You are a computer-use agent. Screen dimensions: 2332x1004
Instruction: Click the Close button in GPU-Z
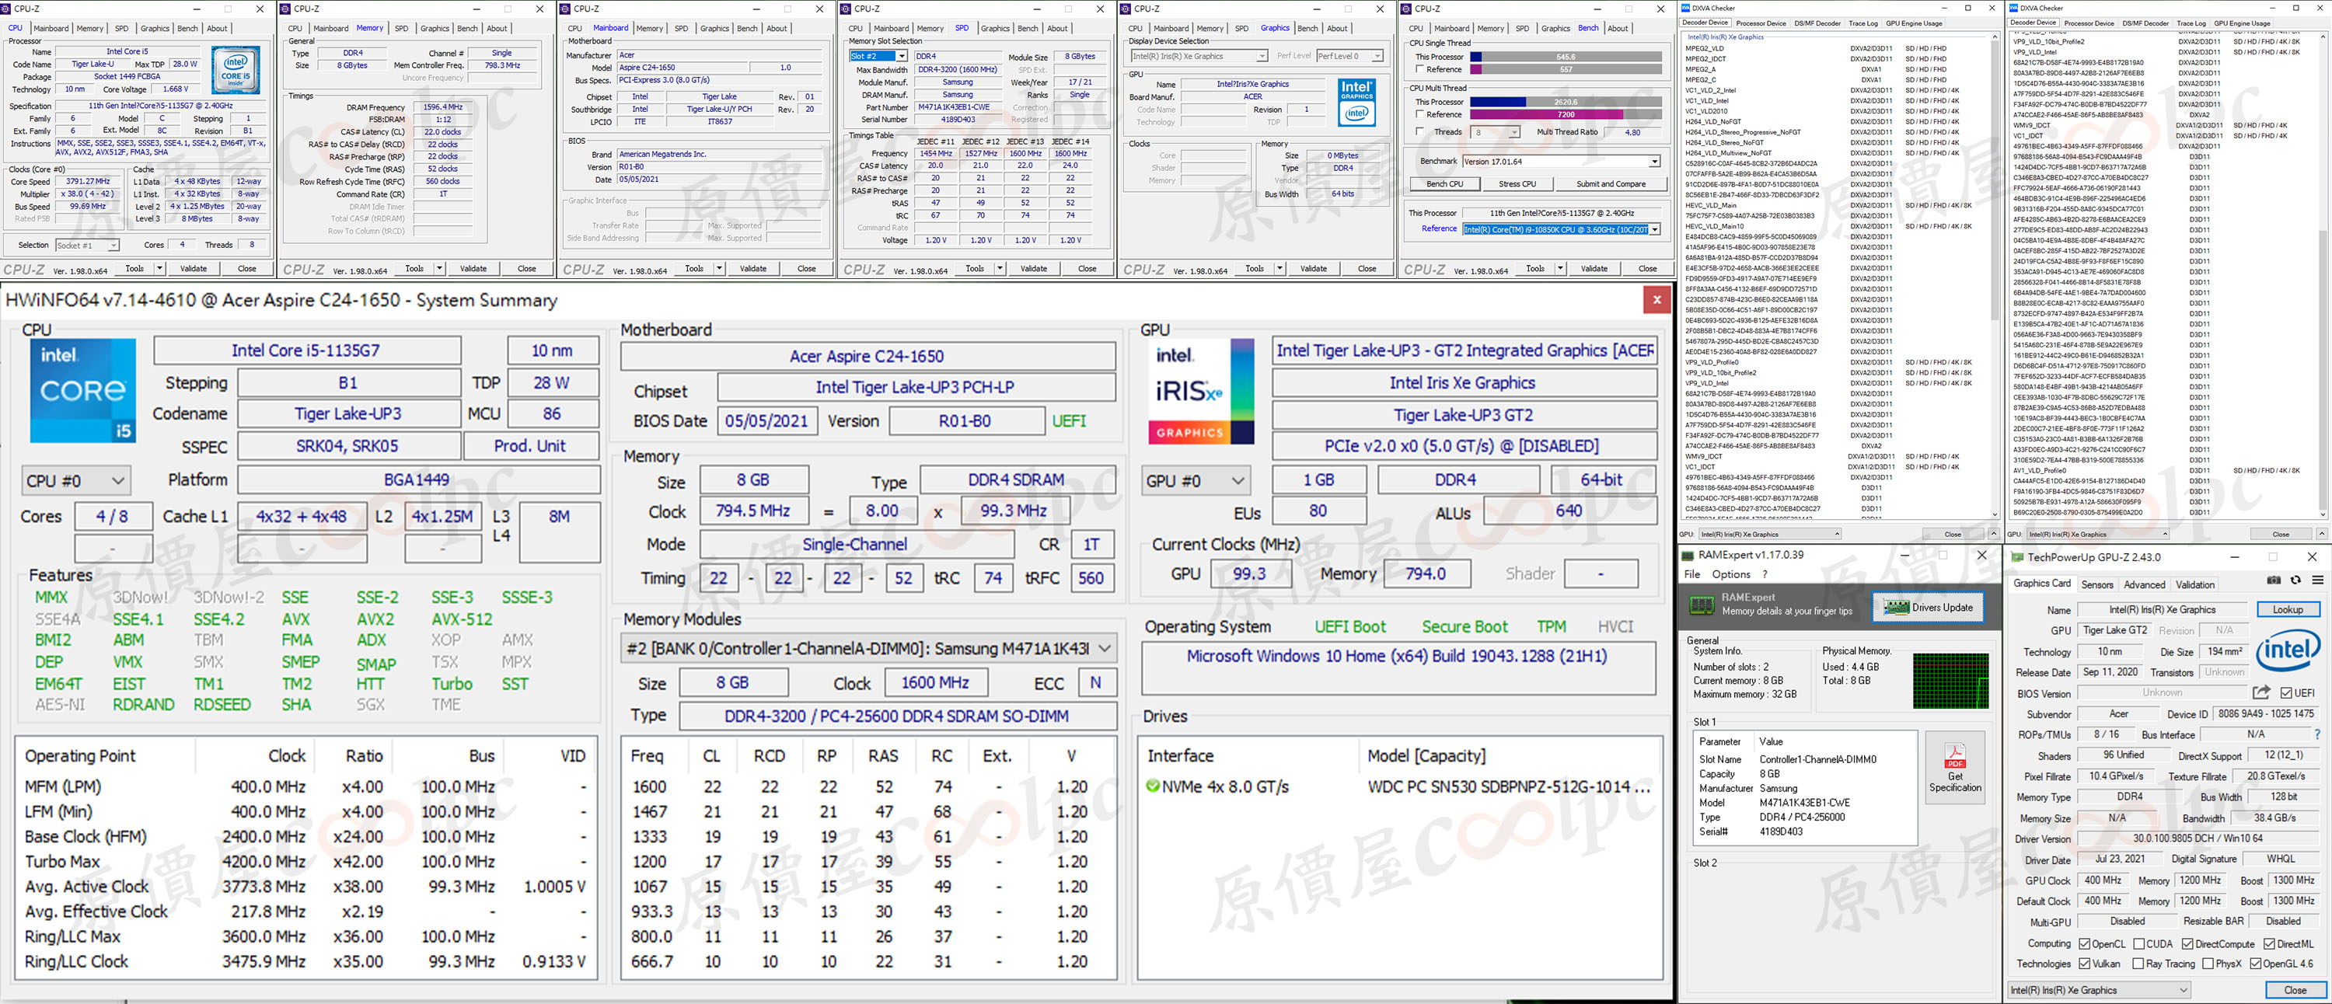[2294, 989]
